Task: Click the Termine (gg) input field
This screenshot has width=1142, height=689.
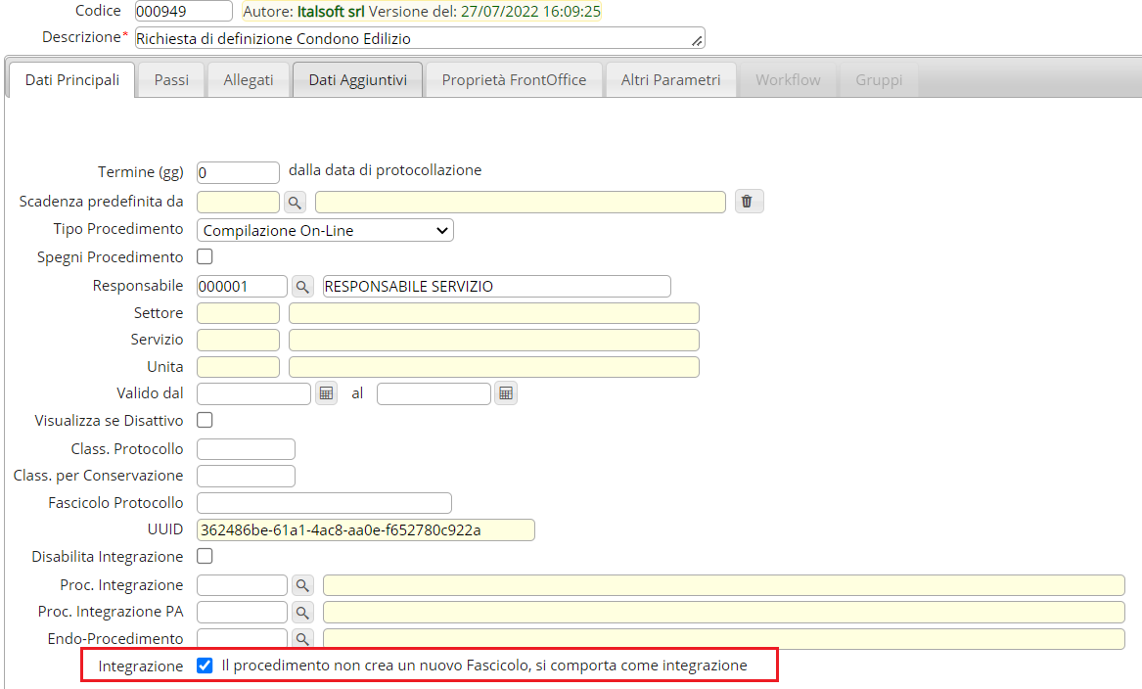Action: (x=238, y=172)
